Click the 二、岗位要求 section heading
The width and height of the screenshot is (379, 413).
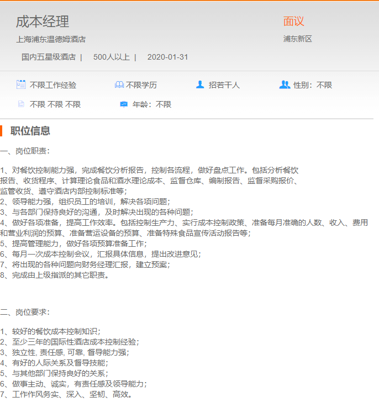pyautogui.click(x=25, y=313)
